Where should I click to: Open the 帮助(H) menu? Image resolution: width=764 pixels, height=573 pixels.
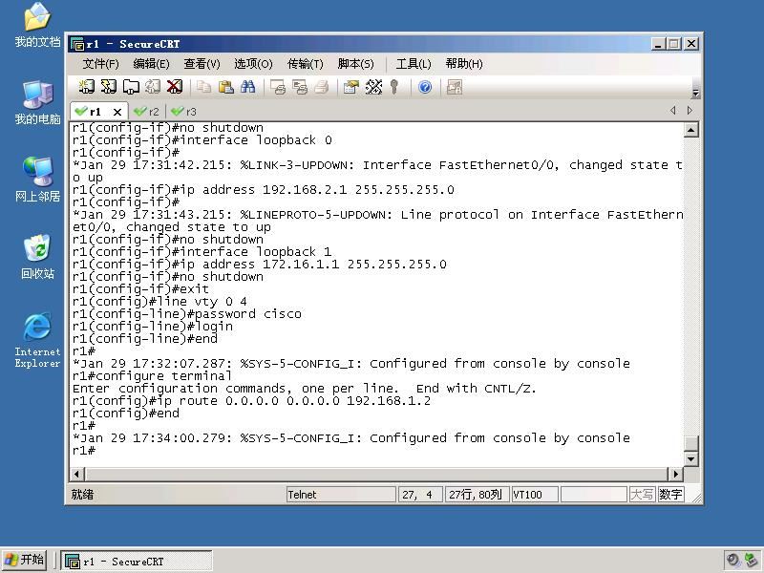(464, 64)
